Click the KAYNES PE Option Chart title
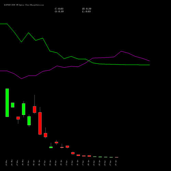The image size is (171, 171). pos(24,5)
